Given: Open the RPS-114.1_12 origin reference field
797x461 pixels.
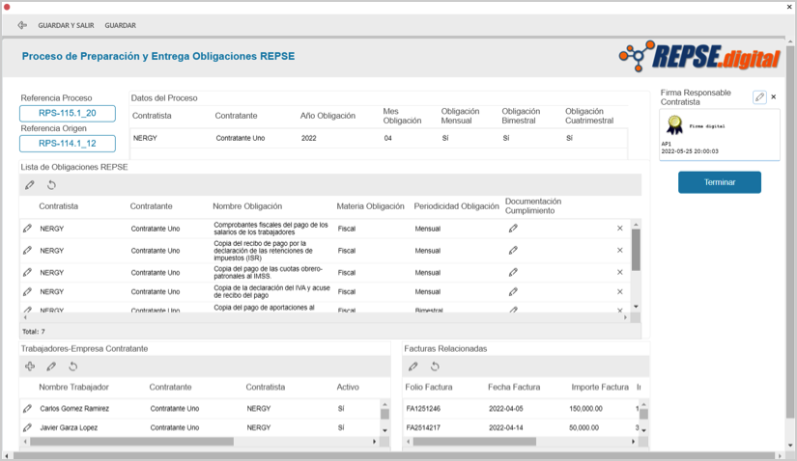Looking at the screenshot, I should (x=68, y=144).
